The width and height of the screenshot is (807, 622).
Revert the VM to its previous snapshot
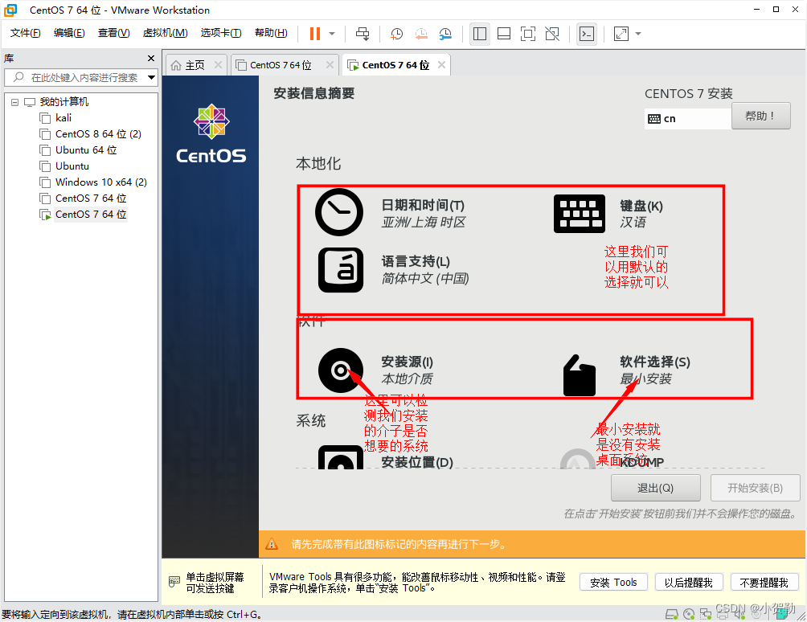coord(421,34)
